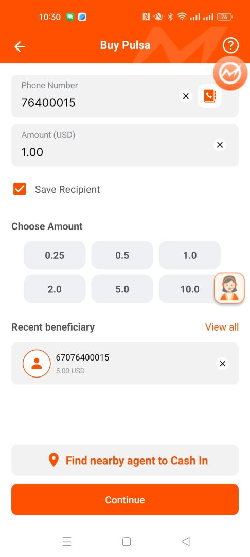Image resolution: width=250 pixels, height=557 pixels.
Task: Tap the beneficiary profile avatar icon
Action: (x=37, y=364)
